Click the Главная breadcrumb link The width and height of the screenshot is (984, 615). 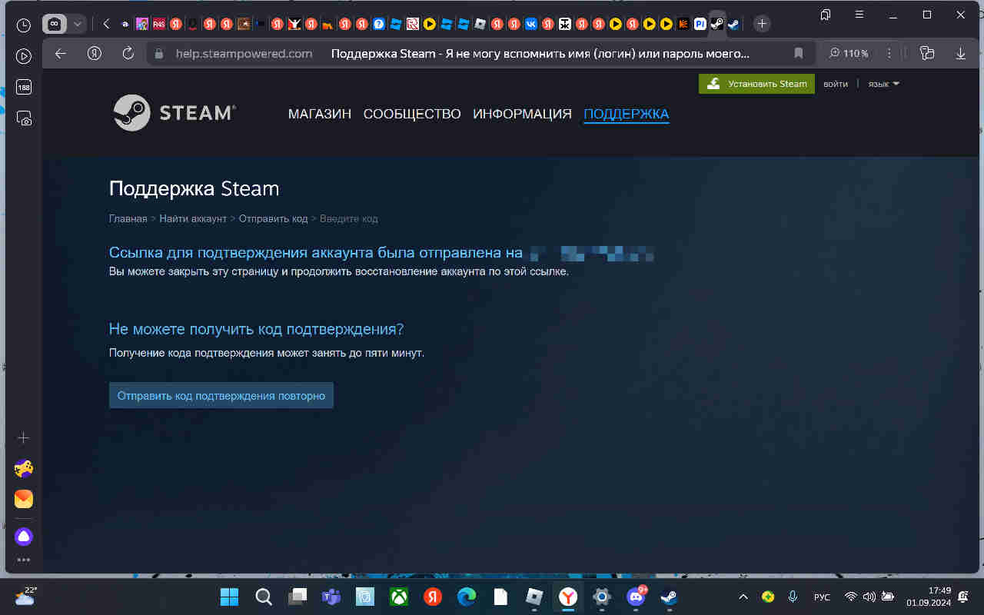click(128, 218)
